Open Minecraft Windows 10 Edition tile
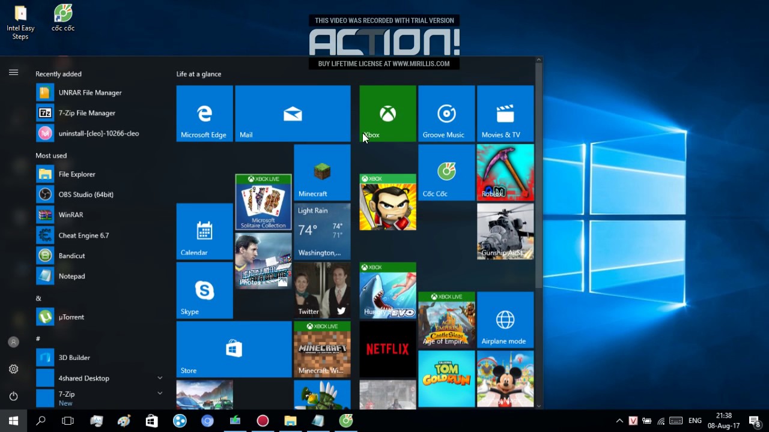 322,349
